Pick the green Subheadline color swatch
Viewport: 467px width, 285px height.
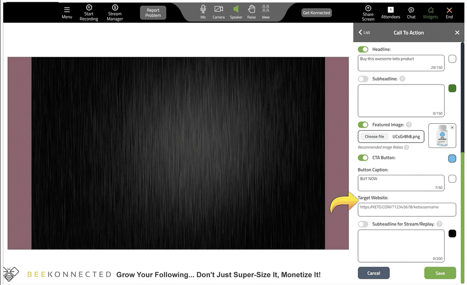click(452, 88)
